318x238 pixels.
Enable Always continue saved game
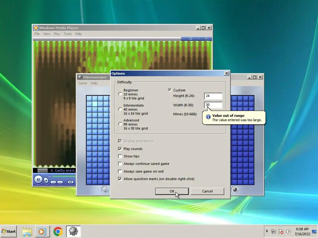(120, 164)
